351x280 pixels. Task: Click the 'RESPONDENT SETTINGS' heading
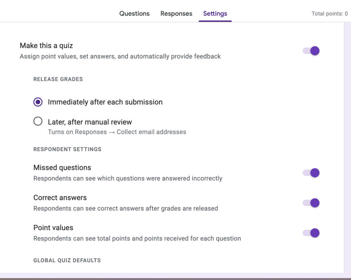tap(68, 149)
